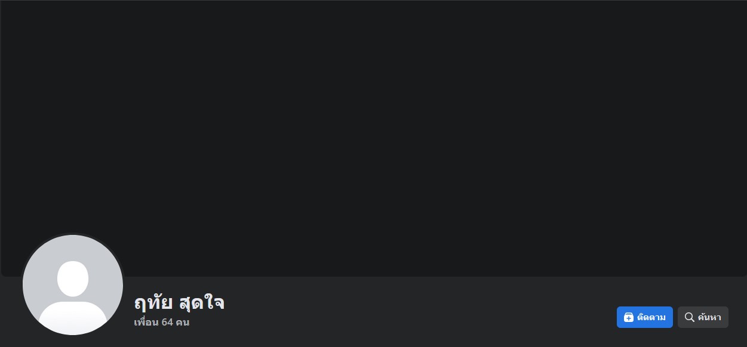Click the empty dark cover photo area

coord(373,138)
